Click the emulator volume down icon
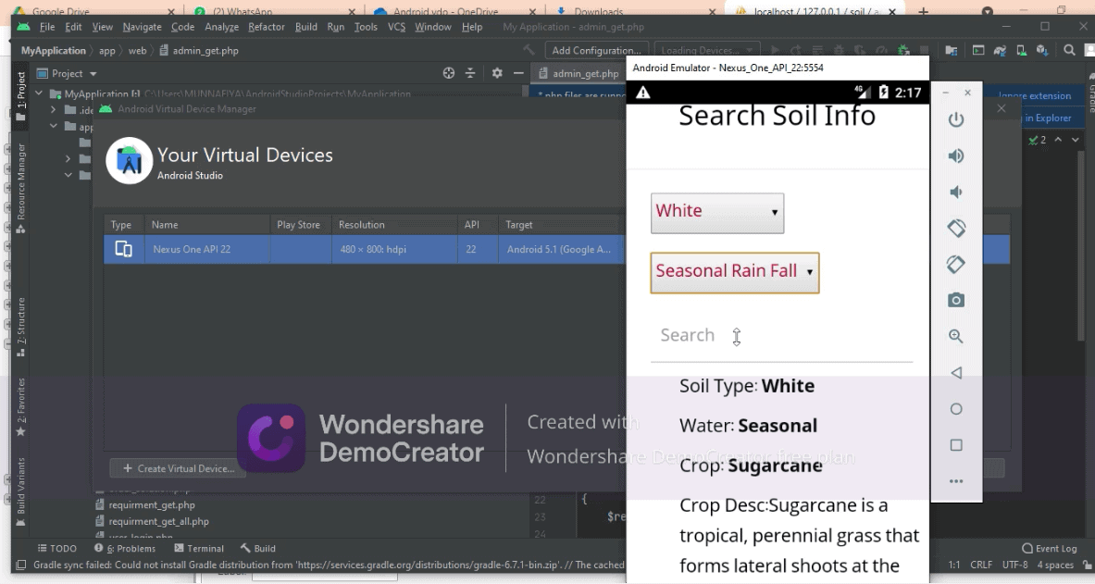Viewport: 1095px width, 584px height. pyautogui.click(x=956, y=193)
